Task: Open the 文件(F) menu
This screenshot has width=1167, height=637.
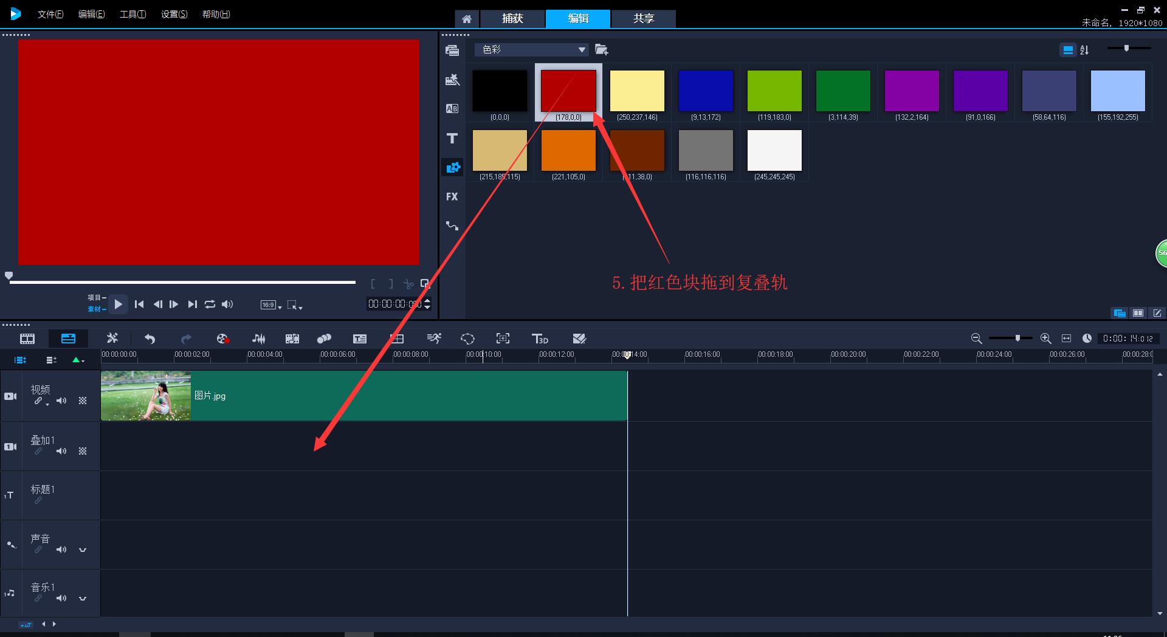Action: (50, 14)
